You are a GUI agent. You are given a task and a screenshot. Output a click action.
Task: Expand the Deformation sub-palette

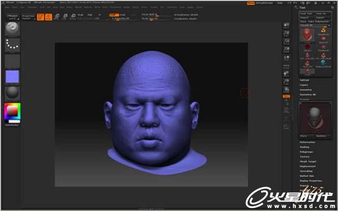308,142
